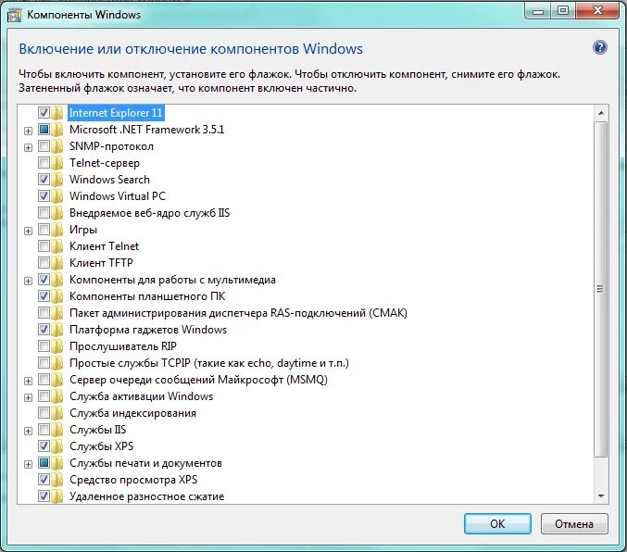
Task: Click folder icon beside Прослушиватель RIP
Action: click(57, 346)
